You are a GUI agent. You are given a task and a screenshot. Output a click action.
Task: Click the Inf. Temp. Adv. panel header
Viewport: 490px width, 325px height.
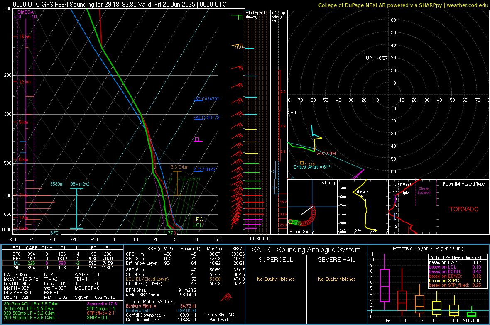[x=278, y=17]
